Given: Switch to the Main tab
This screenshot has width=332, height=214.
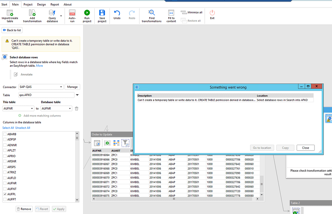Looking at the screenshot, I should [15, 5].
